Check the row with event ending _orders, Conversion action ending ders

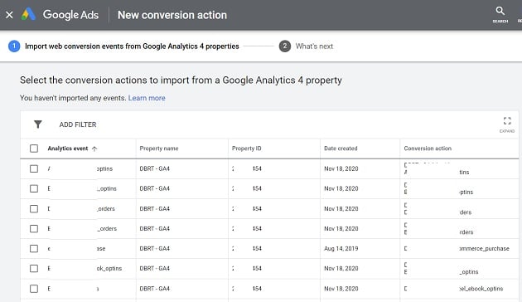(x=34, y=209)
